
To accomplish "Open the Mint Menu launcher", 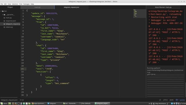I will click(4, 104).
